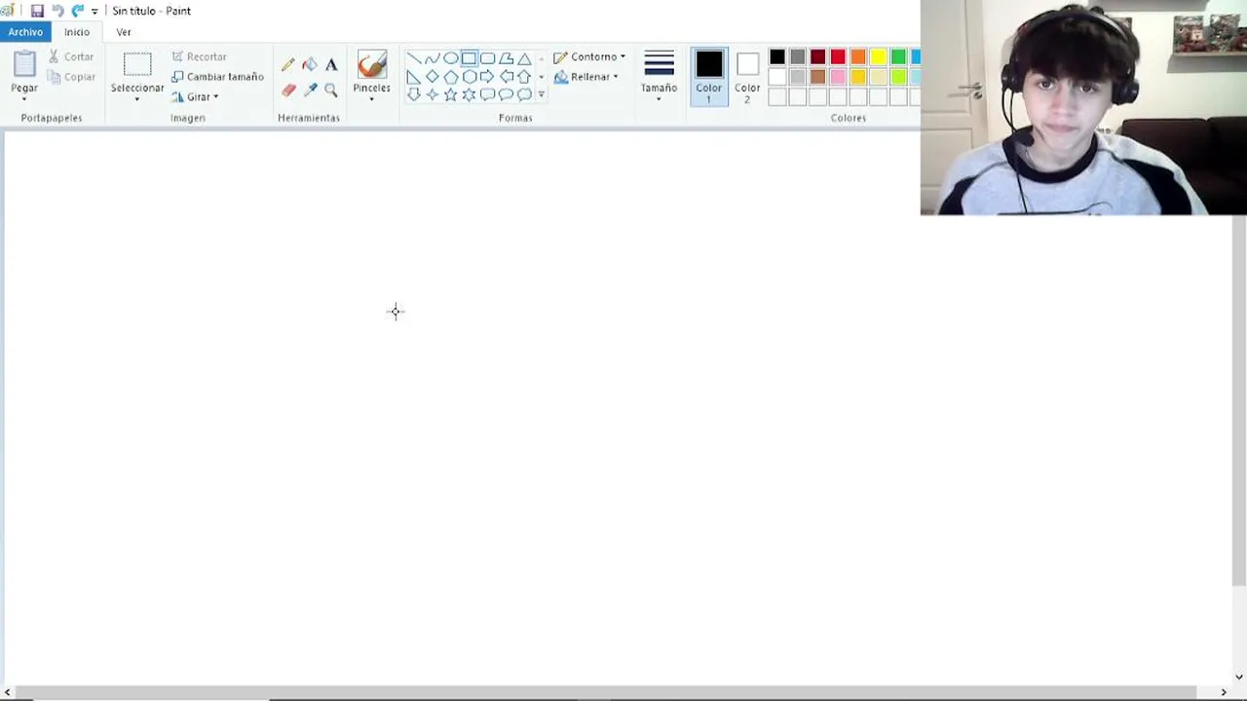The image size is (1247, 701).
Task: Choose the Four-point star shape
Action: 433,94
